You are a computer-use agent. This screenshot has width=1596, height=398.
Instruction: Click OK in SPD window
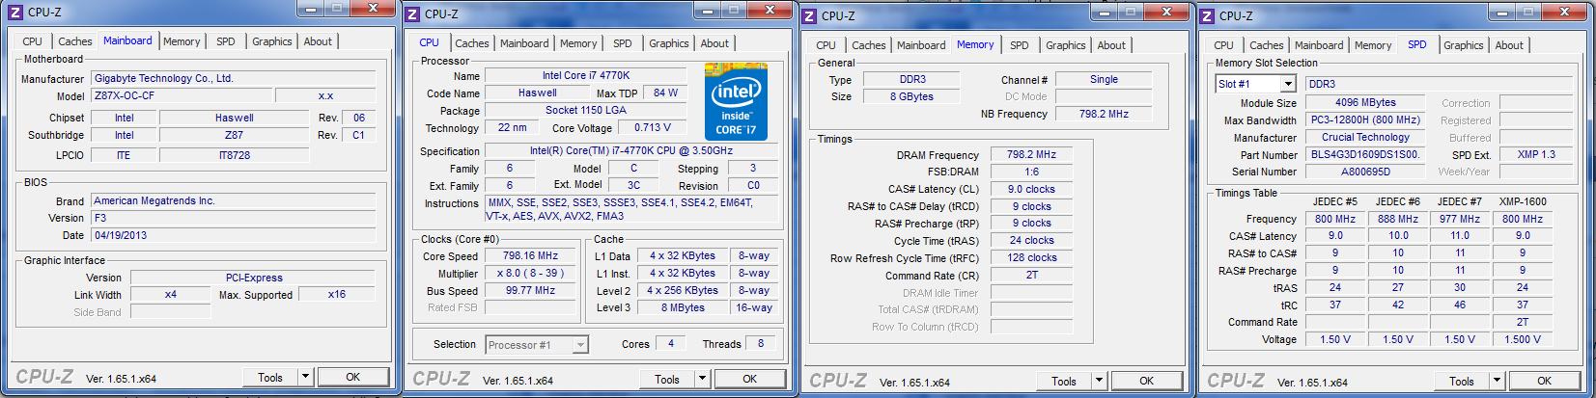tap(1545, 382)
